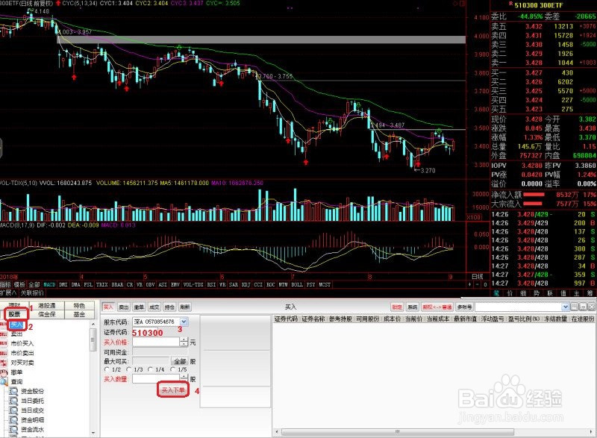Viewport: 597px width, 438px height.
Task: Open the 市价买入 market buy entry
Action: pyautogui.click(x=22, y=343)
